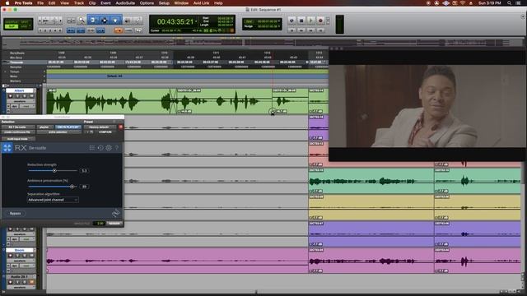527x296 pixels.
Task: Click the Apple menu icon
Action: [x=7, y=3]
